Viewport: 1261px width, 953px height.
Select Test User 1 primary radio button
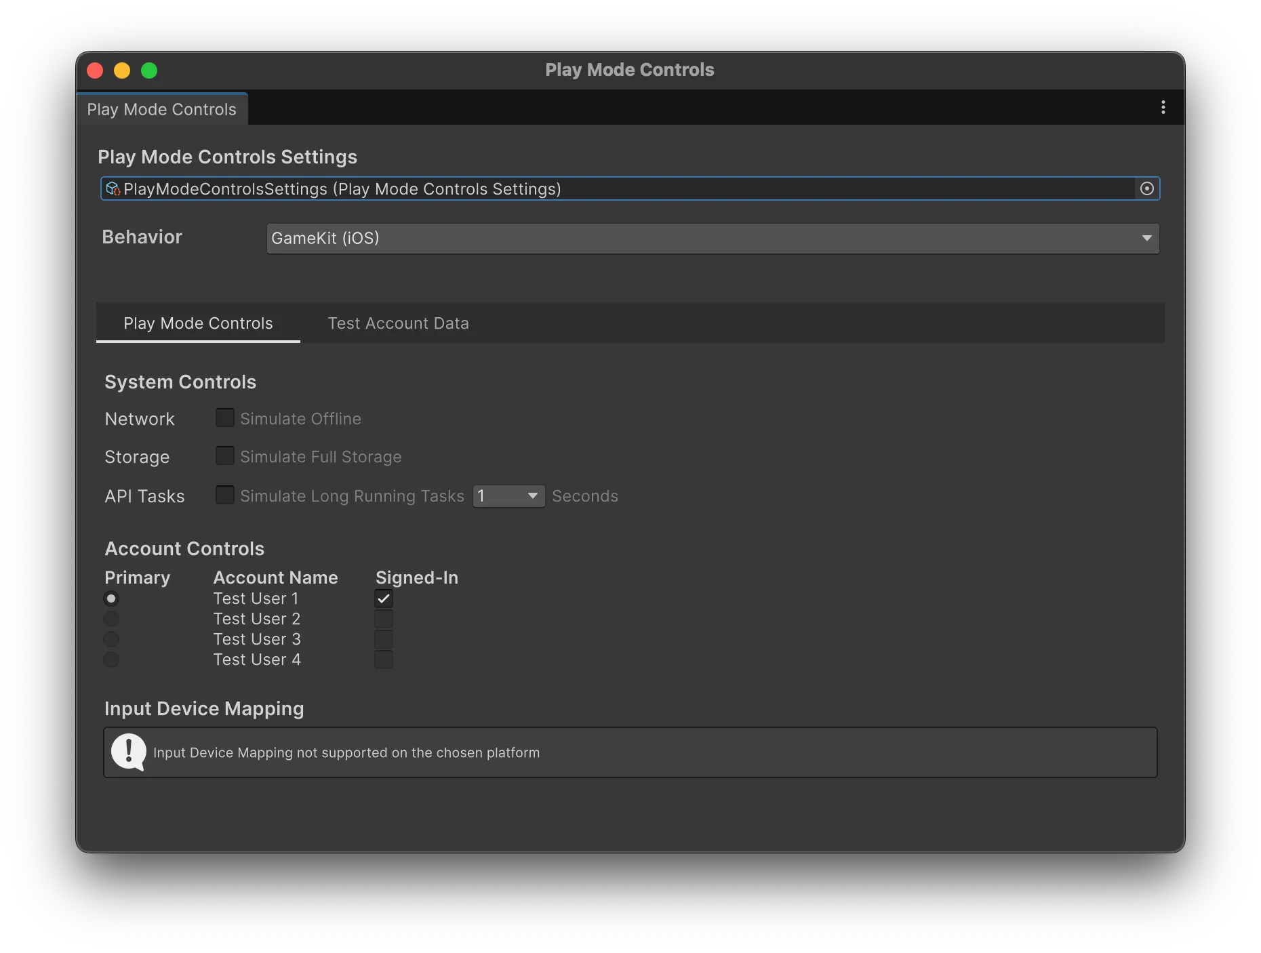point(111,599)
